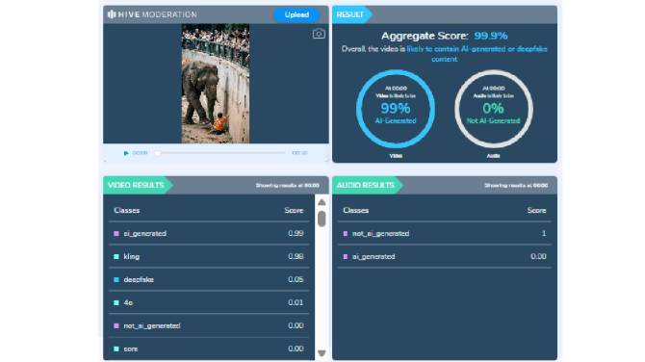Click the Result panel header tab
Screen dimensions: 645x362
click(351, 14)
